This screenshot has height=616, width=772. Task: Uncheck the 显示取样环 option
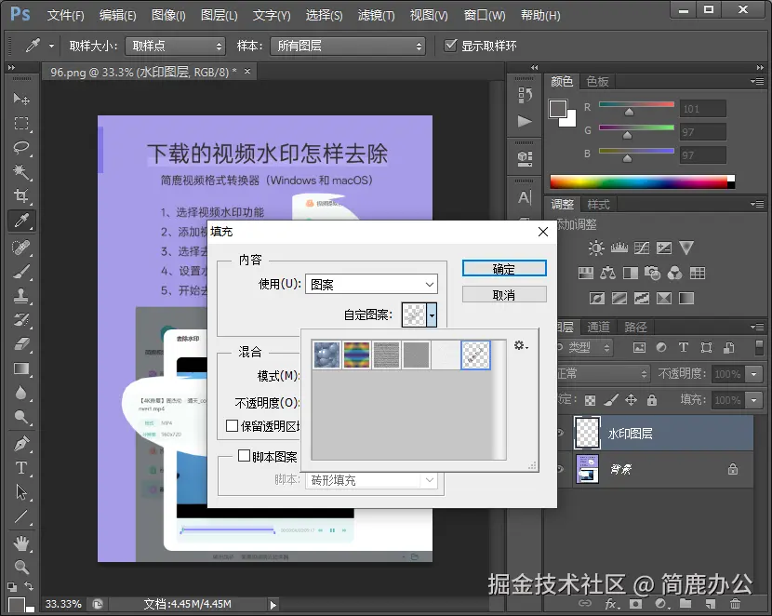[x=451, y=46]
